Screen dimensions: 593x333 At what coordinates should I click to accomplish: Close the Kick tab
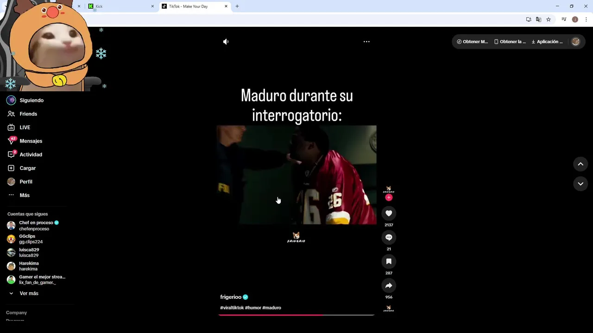click(x=152, y=6)
